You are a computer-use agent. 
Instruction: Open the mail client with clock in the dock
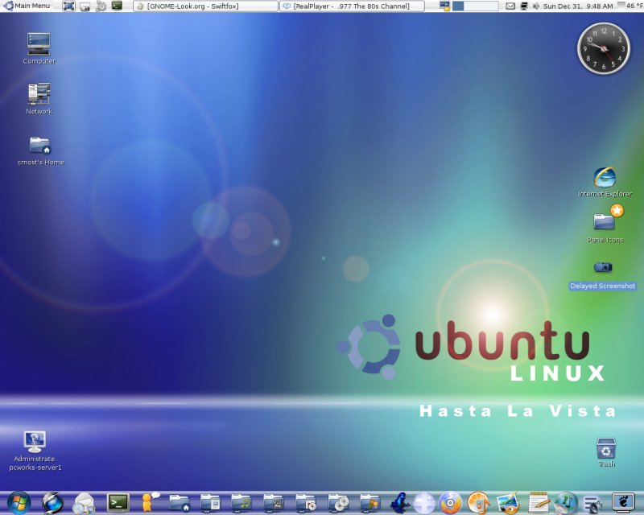[x=84, y=503]
